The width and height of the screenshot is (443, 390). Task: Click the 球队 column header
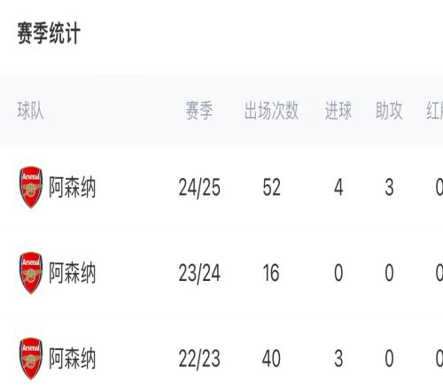[x=31, y=111]
